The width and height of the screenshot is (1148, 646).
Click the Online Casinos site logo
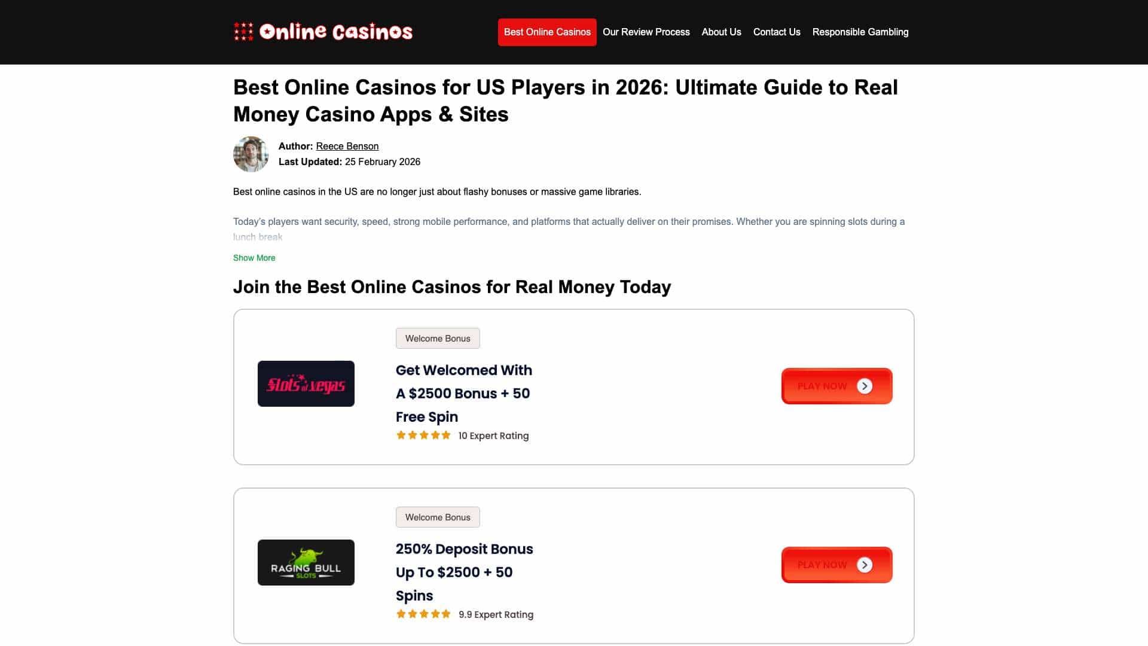323,32
